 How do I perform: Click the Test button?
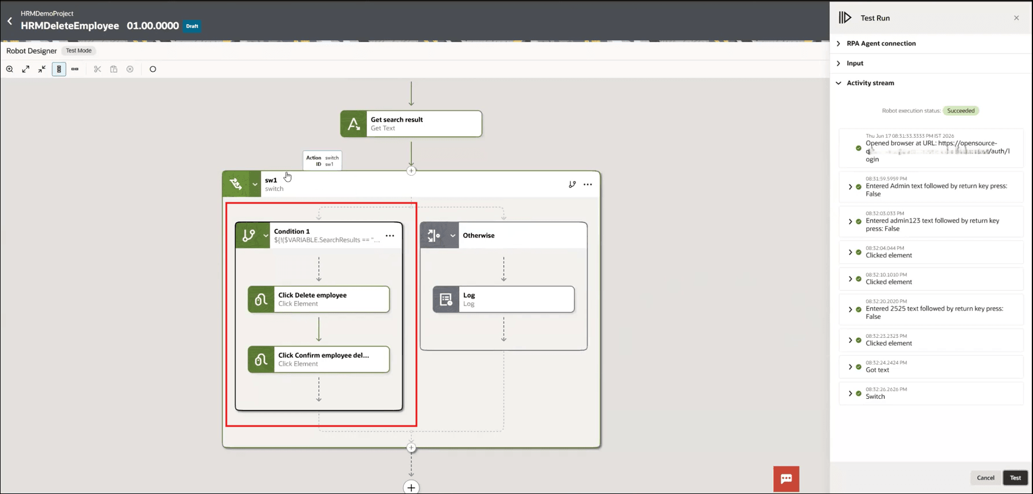(x=1015, y=478)
